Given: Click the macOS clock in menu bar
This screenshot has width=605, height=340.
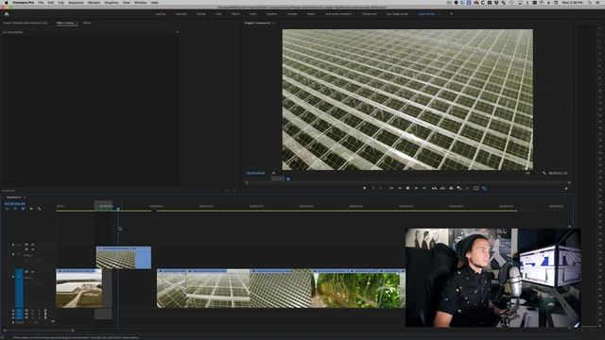Looking at the screenshot, I should coord(574,2).
